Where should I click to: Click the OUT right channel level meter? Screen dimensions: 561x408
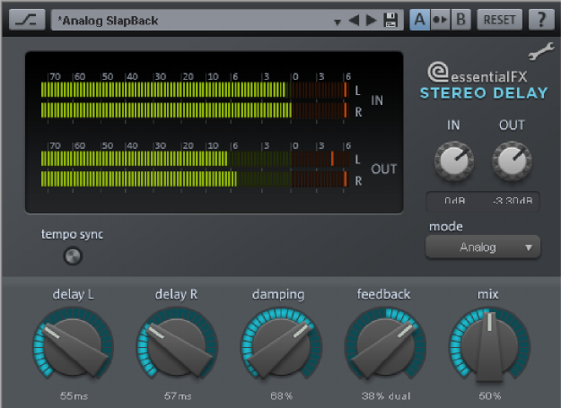pos(195,179)
